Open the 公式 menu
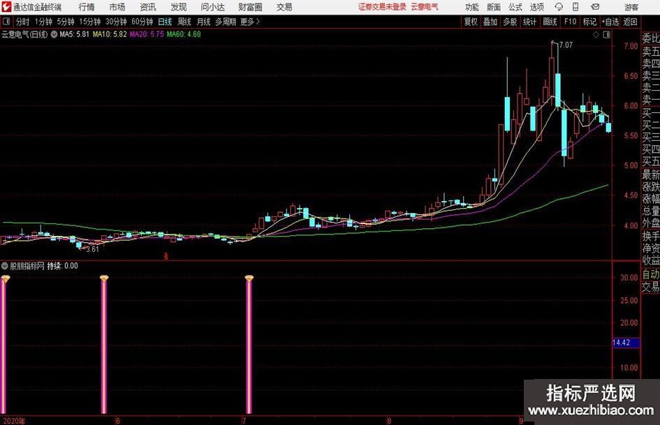660x425 pixels. click(515, 7)
